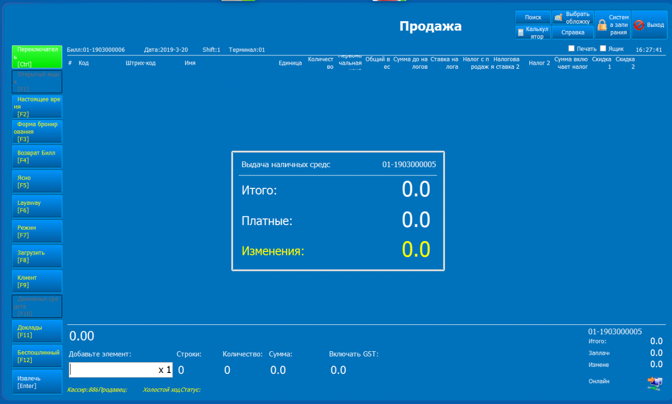Click the Поиск button
This screenshot has height=404, width=672.
(x=533, y=18)
